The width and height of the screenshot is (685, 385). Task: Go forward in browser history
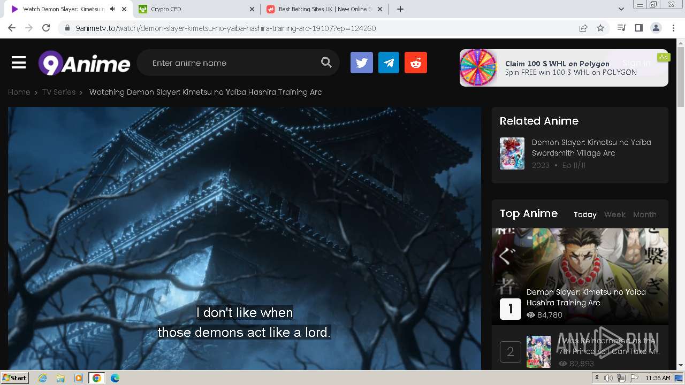29,28
